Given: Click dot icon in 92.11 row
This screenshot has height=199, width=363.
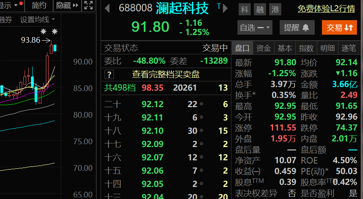Looking at the screenshot, I should click(201, 118).
